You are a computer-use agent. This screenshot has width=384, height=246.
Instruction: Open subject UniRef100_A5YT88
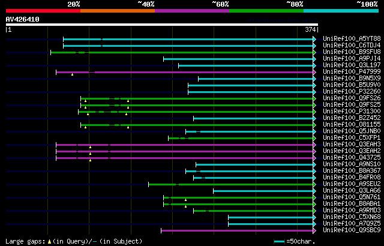[352, 38]
